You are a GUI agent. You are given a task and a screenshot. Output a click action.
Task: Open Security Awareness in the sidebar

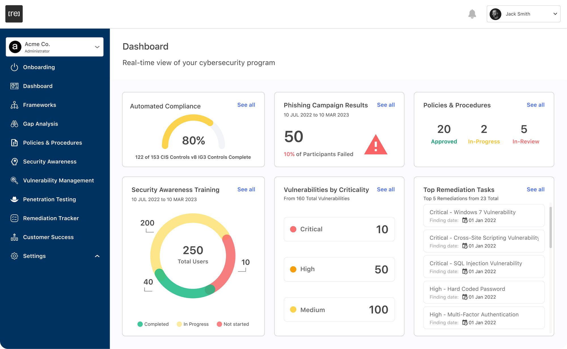[50, 161]
